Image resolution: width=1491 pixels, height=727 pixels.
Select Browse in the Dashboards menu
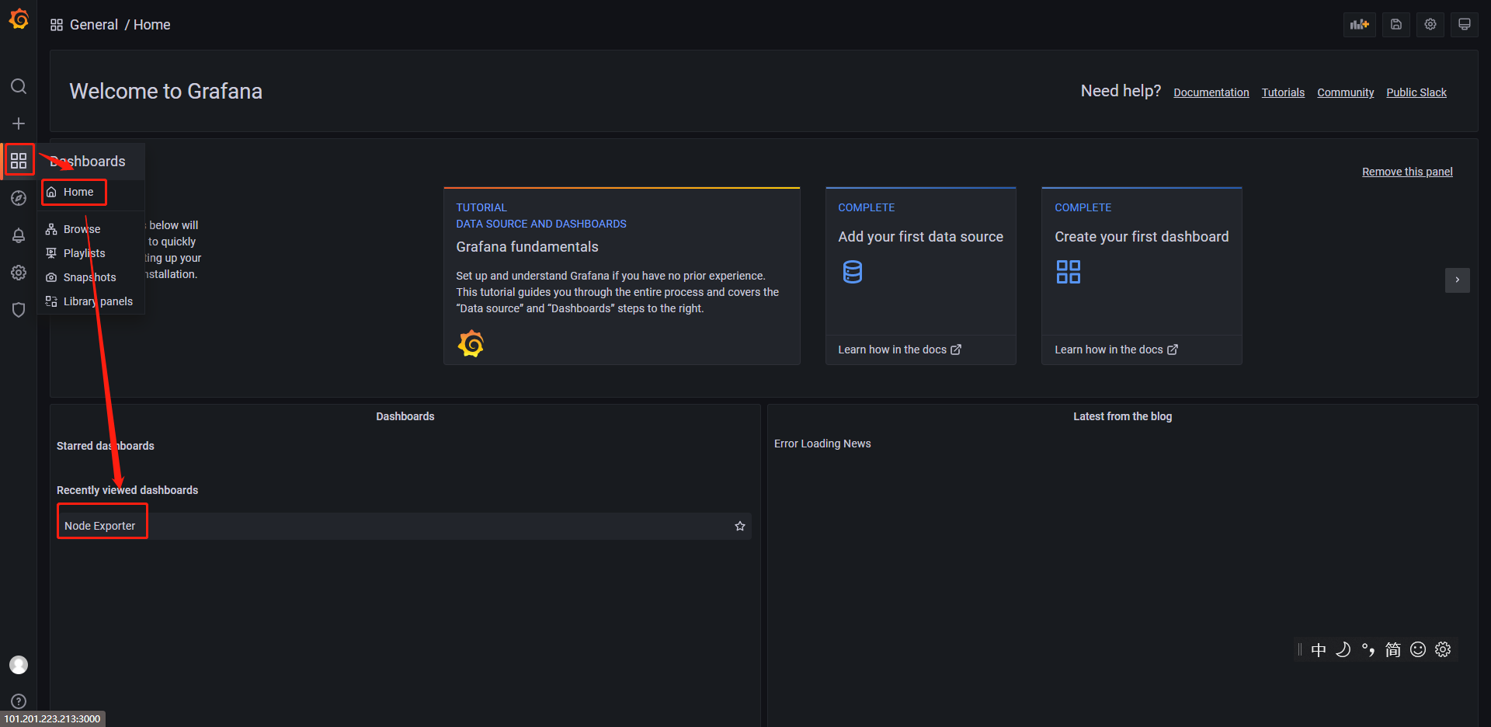point(91,229)
